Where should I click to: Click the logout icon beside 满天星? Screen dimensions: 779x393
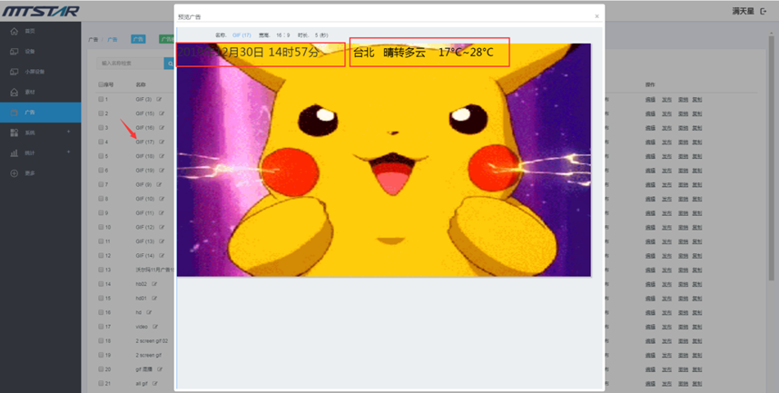point(764,11)
